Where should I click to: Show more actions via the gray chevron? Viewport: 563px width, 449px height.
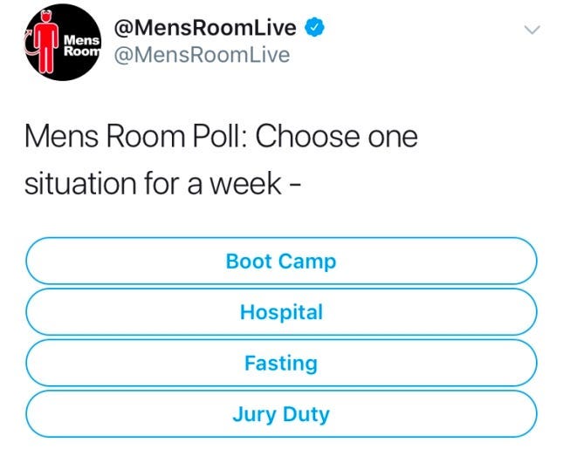532,30
